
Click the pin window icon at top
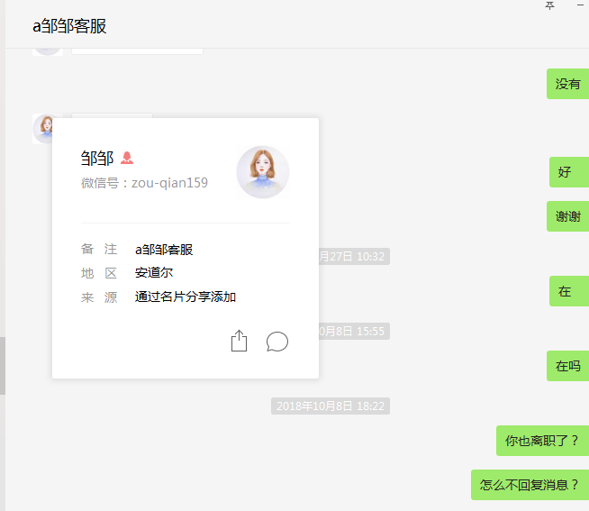tap(550, 5)
